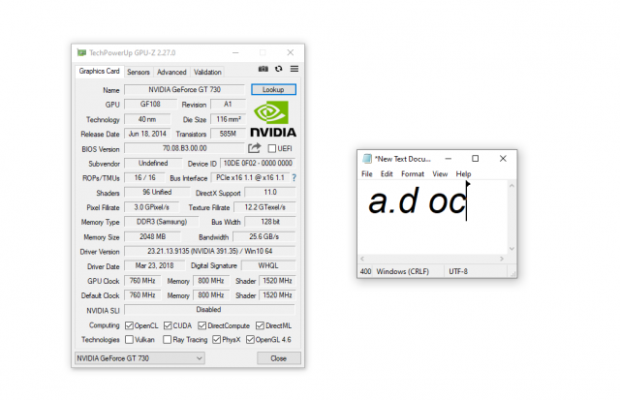Close the Notepad window
Viewport: 620px width, 400px height.
point(503,159)
